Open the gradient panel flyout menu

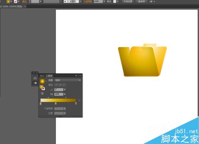click(80, 76)
